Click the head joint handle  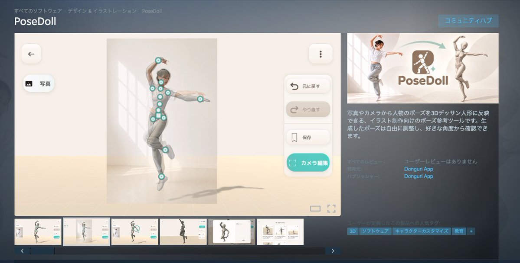(x=161, y=82)
